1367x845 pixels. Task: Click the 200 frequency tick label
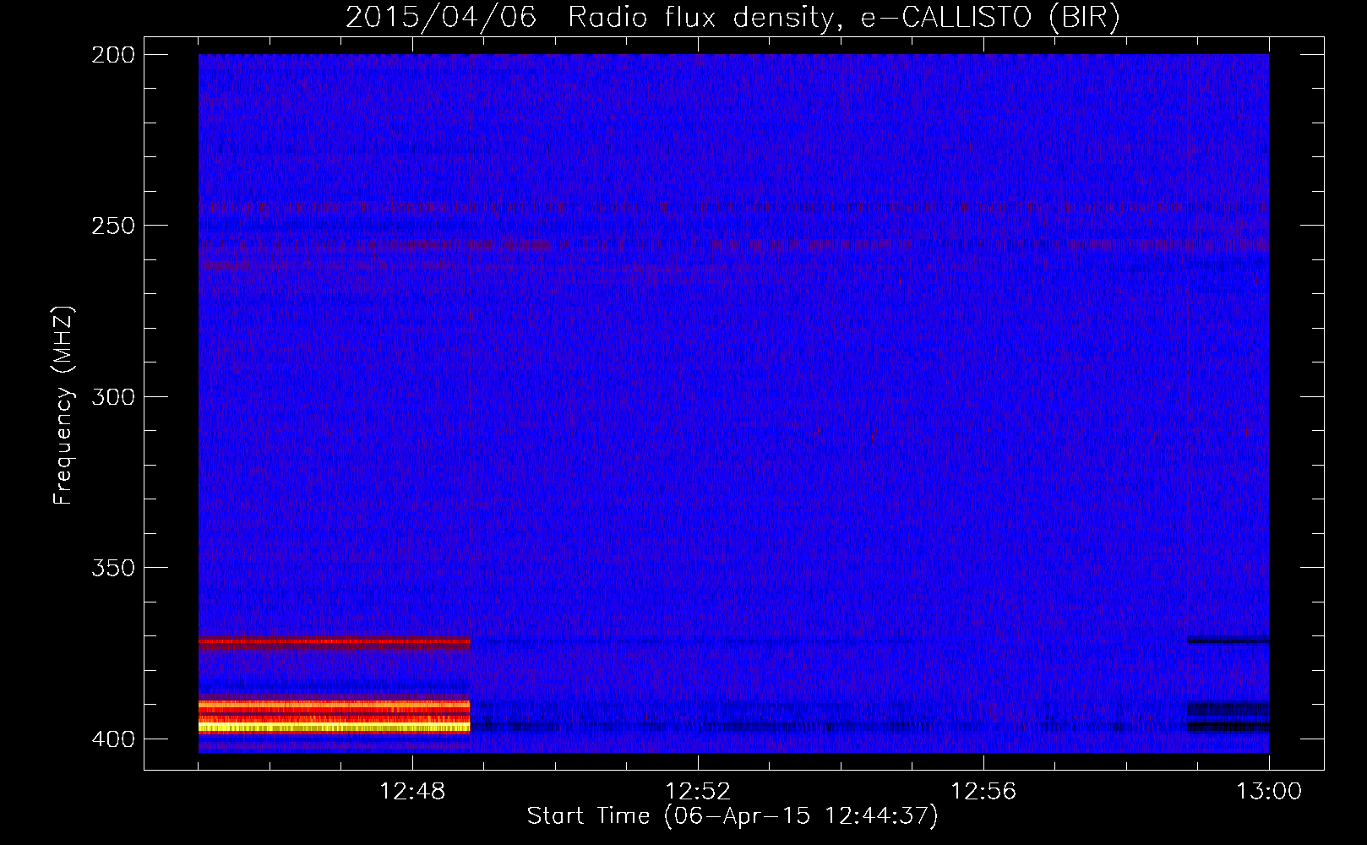click(x=113, y=55)
